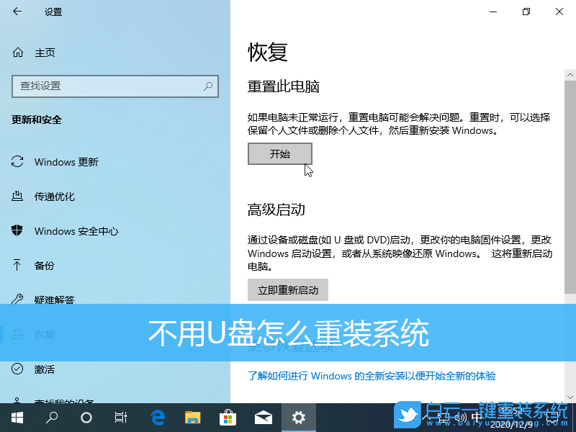Click 立即重新启动 under 高级启动
Image resolution: width=576 pixels, height=432 pixels.
[287, 289]
